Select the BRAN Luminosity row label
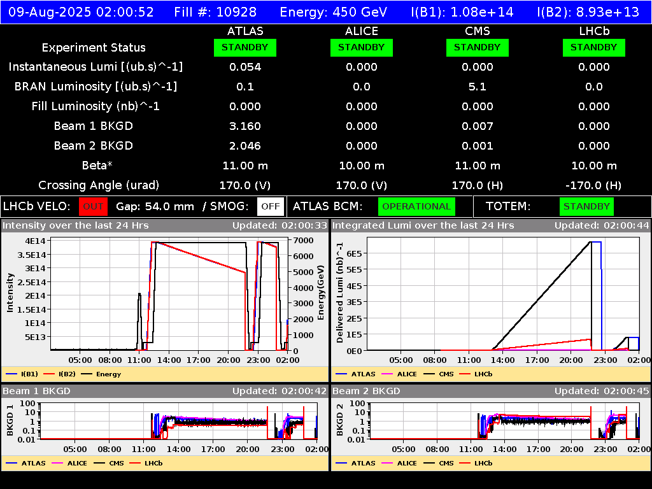 click(x=96, y=87)
